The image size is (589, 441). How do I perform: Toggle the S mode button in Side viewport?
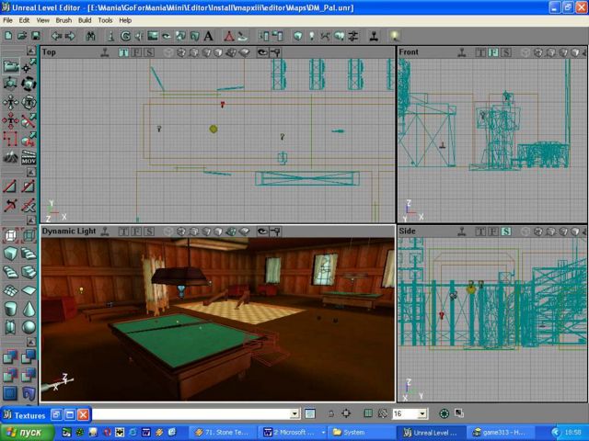pyautogui.click(x=506, y=232)
